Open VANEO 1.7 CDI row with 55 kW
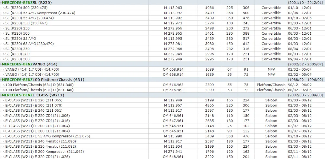 click(32, 74)
